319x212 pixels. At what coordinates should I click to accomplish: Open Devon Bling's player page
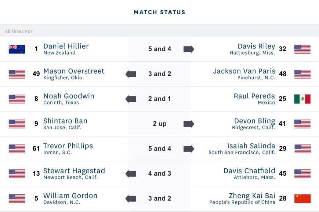tap(254, 121)
